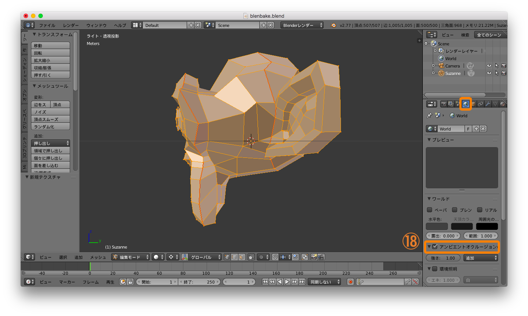Open the AO blend mode Add dropdown
Screen dimensions: 528x316
481,258
